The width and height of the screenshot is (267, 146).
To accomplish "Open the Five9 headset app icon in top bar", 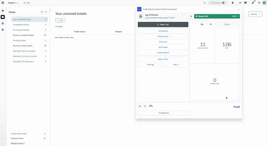I will [240, 3].
